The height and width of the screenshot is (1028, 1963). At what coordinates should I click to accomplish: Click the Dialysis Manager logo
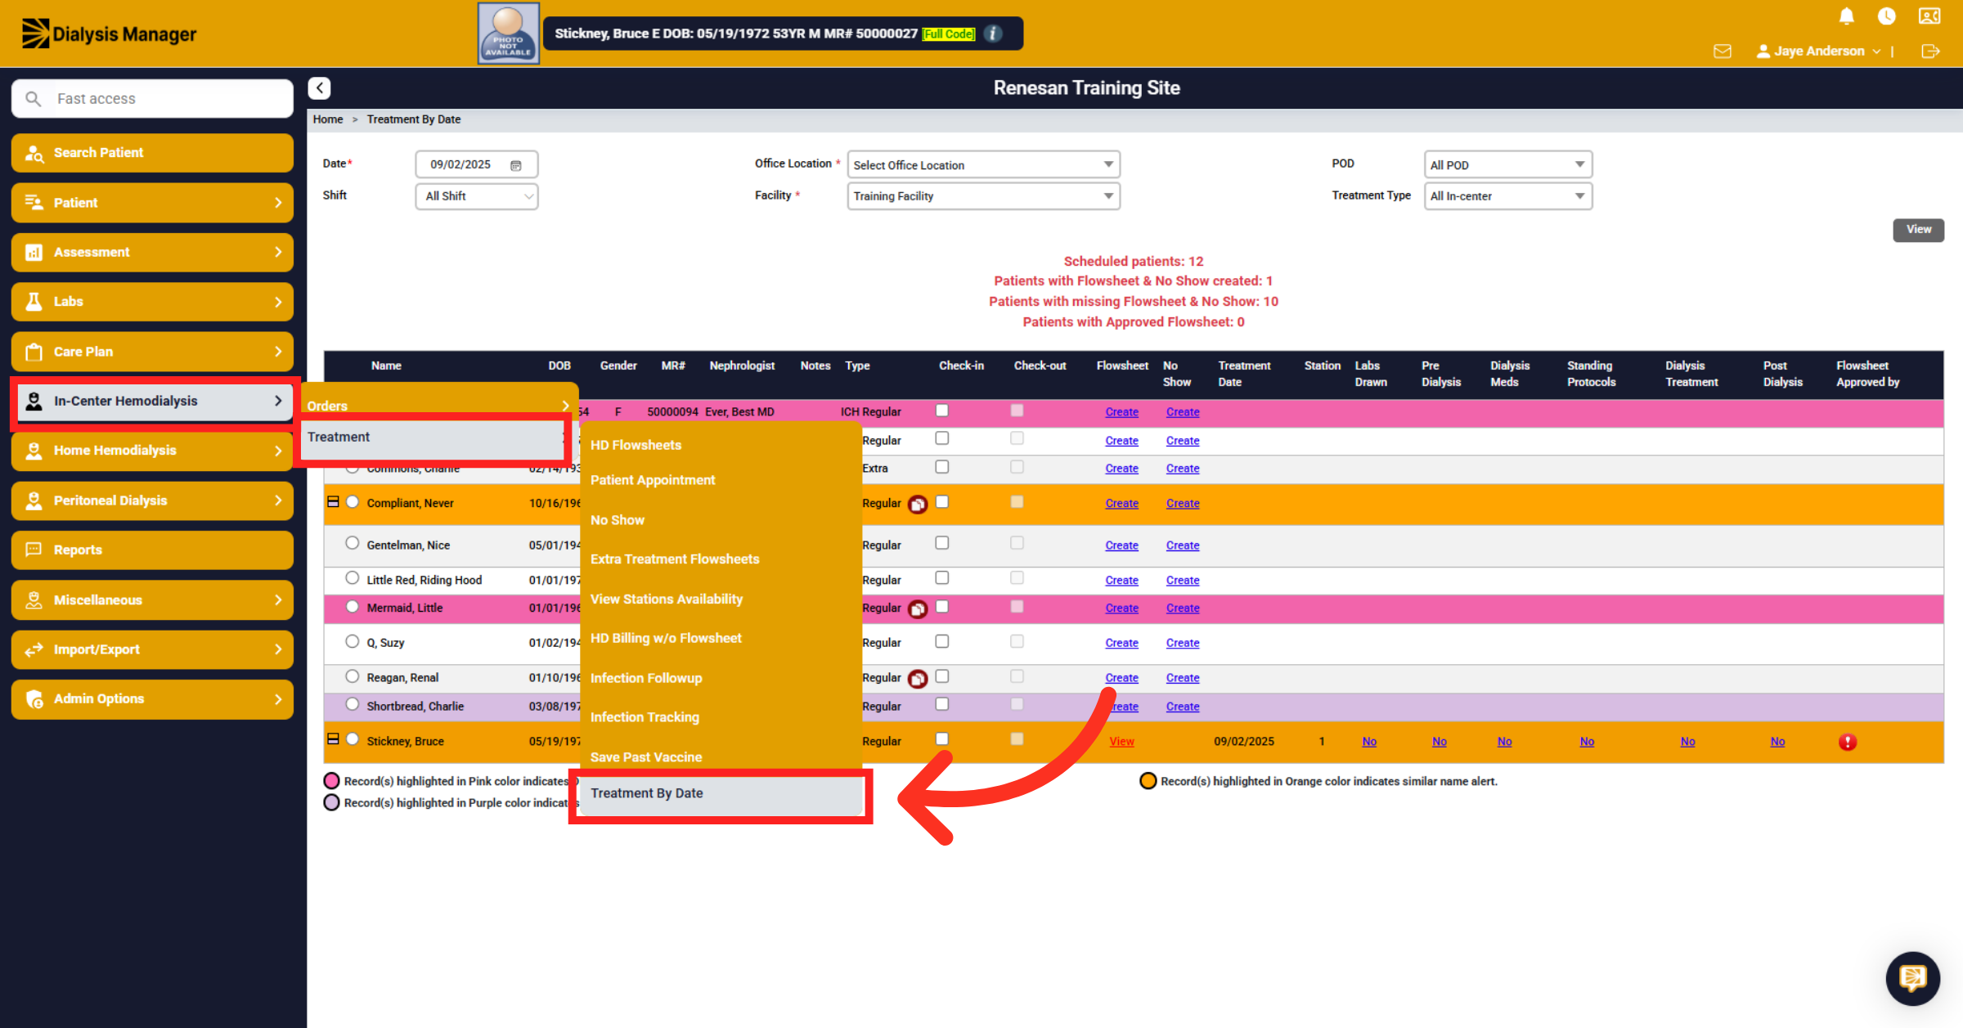coord(109,34)
